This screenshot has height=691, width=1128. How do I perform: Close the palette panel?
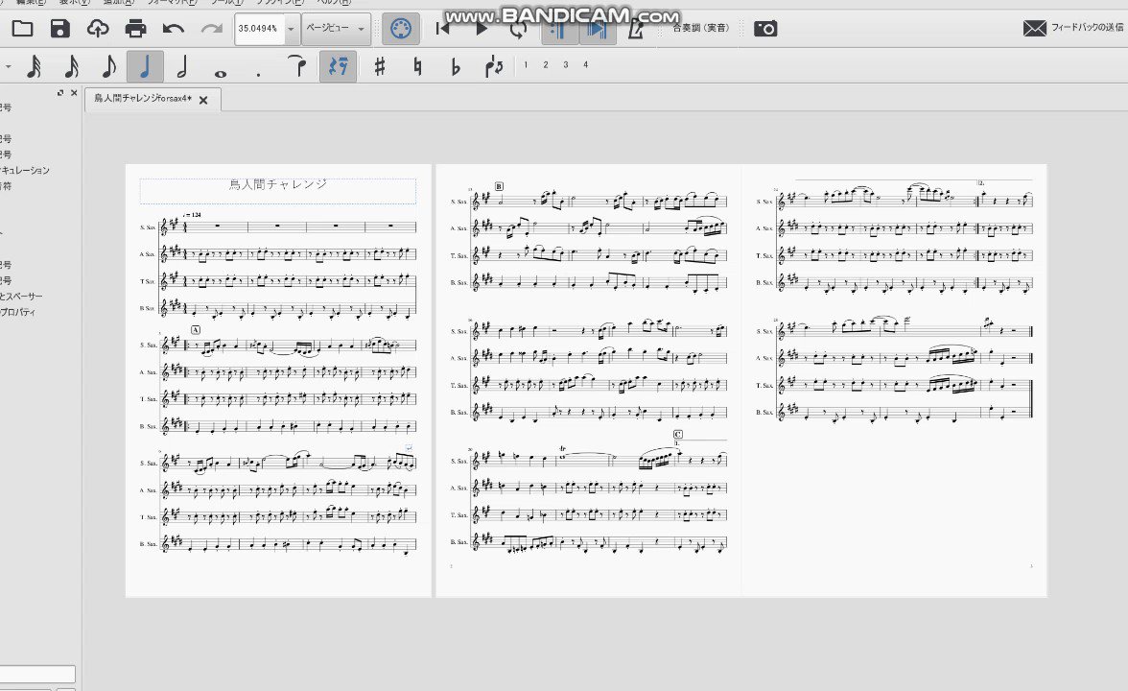coord(74,93)
